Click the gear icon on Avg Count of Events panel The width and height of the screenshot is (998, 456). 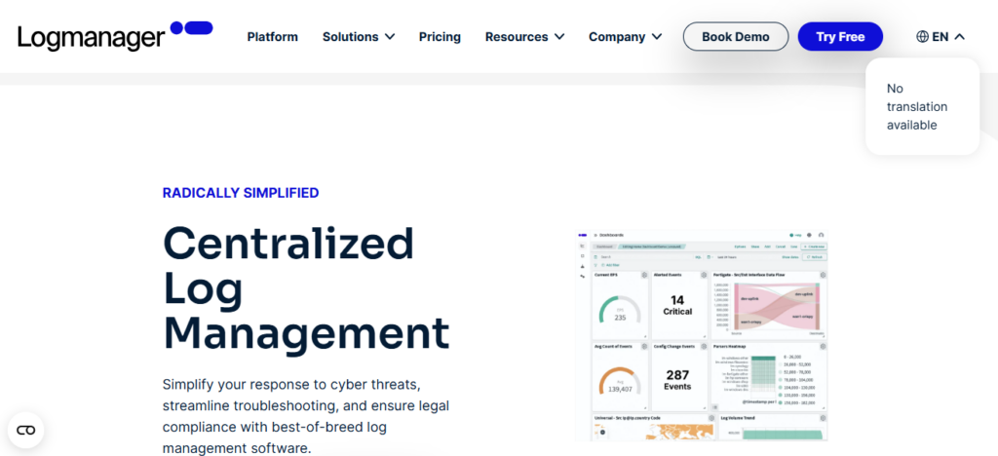[644, 347]
